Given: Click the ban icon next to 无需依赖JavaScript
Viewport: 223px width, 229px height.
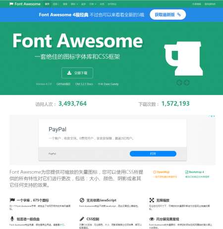Looking at the screenshot, I should pyautogui.click(x=82, y=200).
